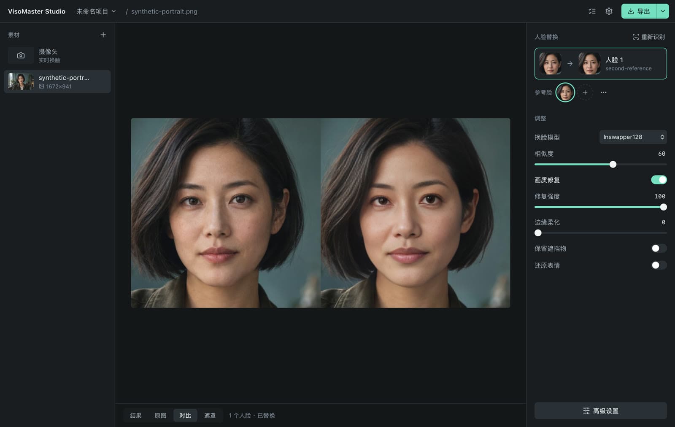This screenshot has height=427, width=675.
Task: Open the three-dot menu beside 参考脸
Action: 603,92
